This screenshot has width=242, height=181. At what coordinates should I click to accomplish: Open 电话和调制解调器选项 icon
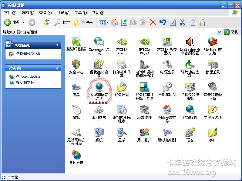[x=144, y=64]
